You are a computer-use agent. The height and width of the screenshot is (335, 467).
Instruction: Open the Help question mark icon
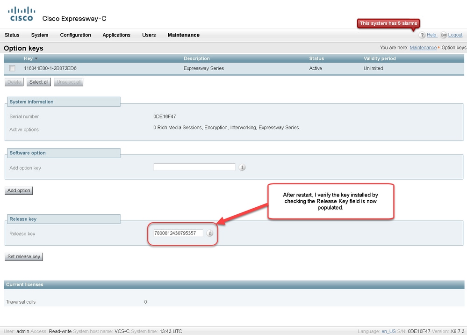point(422,35)
